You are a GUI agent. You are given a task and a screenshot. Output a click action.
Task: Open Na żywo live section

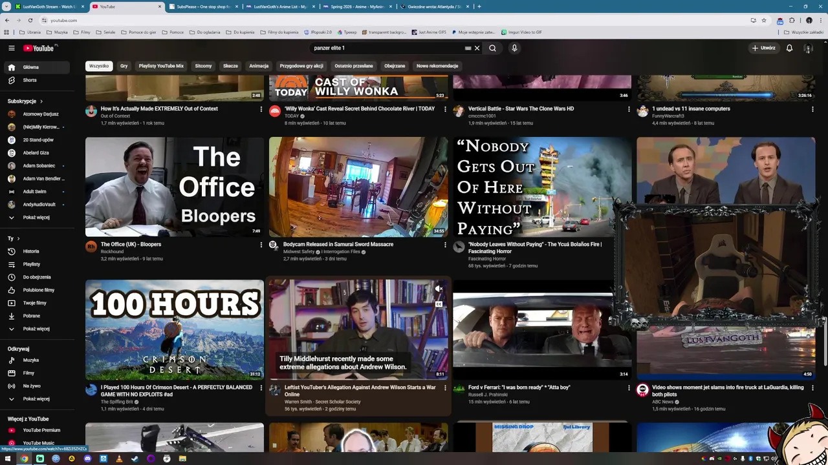click(x=38, y=386)
